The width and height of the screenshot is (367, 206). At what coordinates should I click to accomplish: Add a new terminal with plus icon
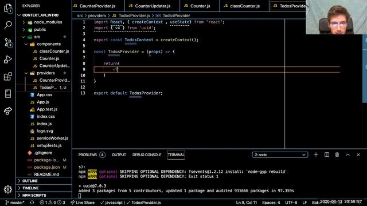click(316, 154)
